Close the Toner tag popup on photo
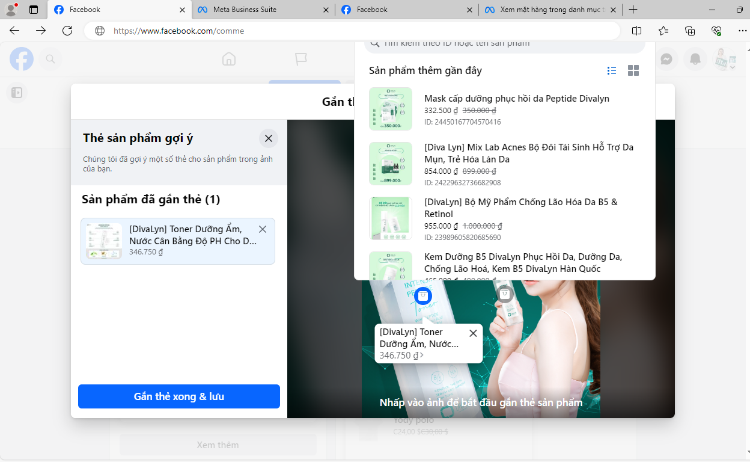This screenshot has height=462, width=750. 473,333
